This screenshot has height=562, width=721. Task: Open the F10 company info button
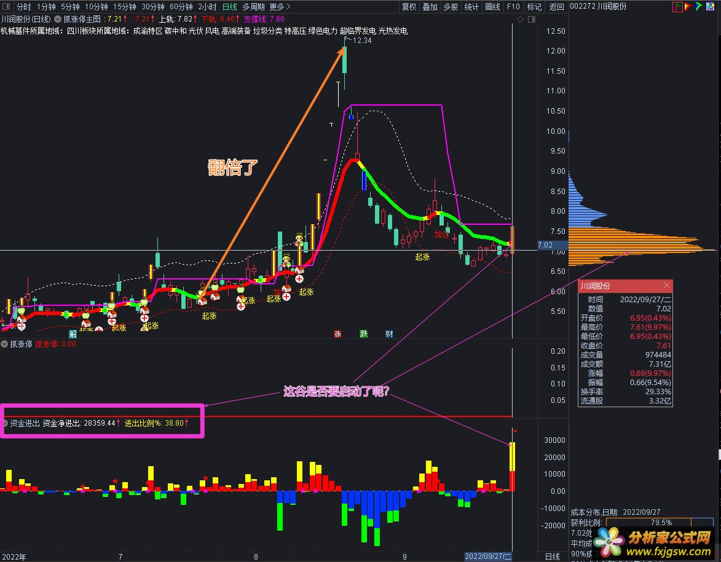coord(513,7)
